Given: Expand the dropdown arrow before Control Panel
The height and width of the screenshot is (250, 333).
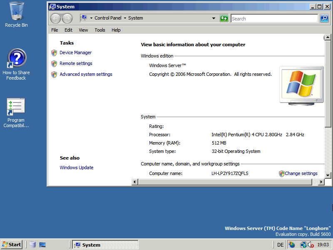Looking at the screenshot, I should click(x=91, y=18).
